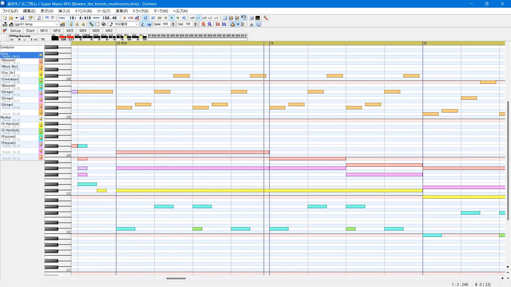Set playback speed to x1.5

[204, 18]
